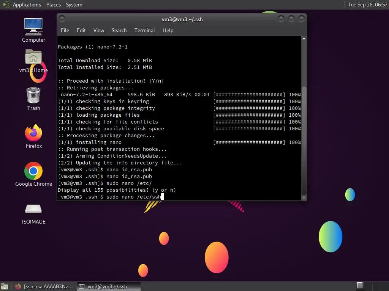The image size is (389, 291).
Task: Click the Firefox icon in the taskbar
Action: (x=17, y=286)
